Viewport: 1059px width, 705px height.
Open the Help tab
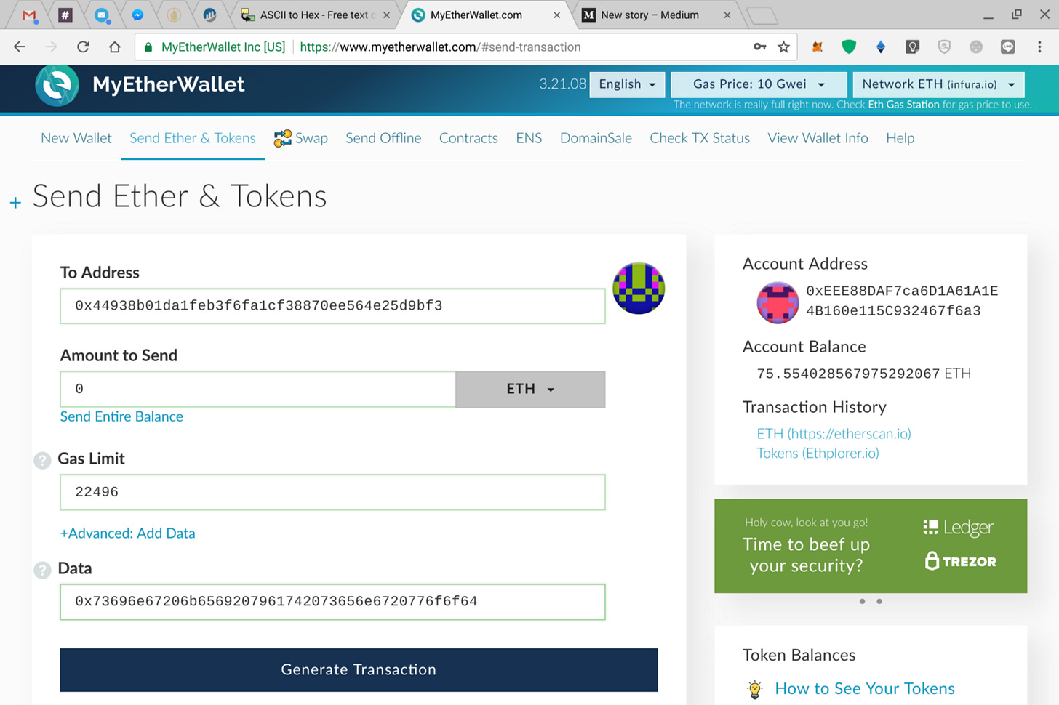(900, 138)
